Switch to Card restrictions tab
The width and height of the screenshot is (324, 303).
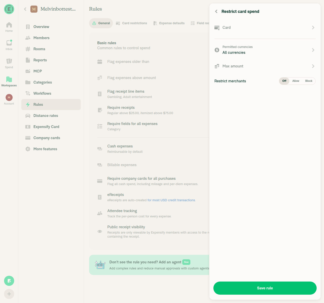[131, 23]
